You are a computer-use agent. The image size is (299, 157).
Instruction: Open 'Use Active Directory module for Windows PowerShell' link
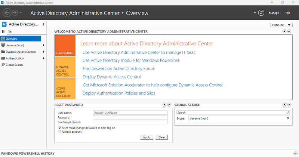point(131,61)
